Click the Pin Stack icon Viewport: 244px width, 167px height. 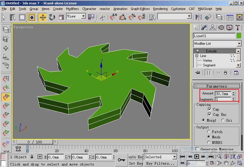click(198, 73)
